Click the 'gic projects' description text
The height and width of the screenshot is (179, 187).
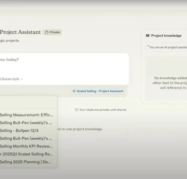point(9,40)
